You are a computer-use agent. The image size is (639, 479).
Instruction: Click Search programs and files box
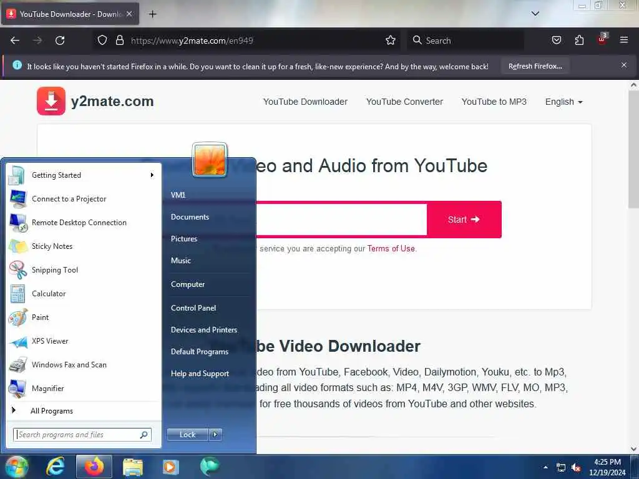82,435
